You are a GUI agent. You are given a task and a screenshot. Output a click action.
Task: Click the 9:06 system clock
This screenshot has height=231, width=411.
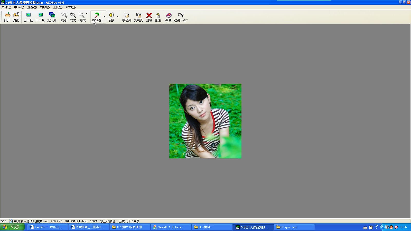(404, 227)
